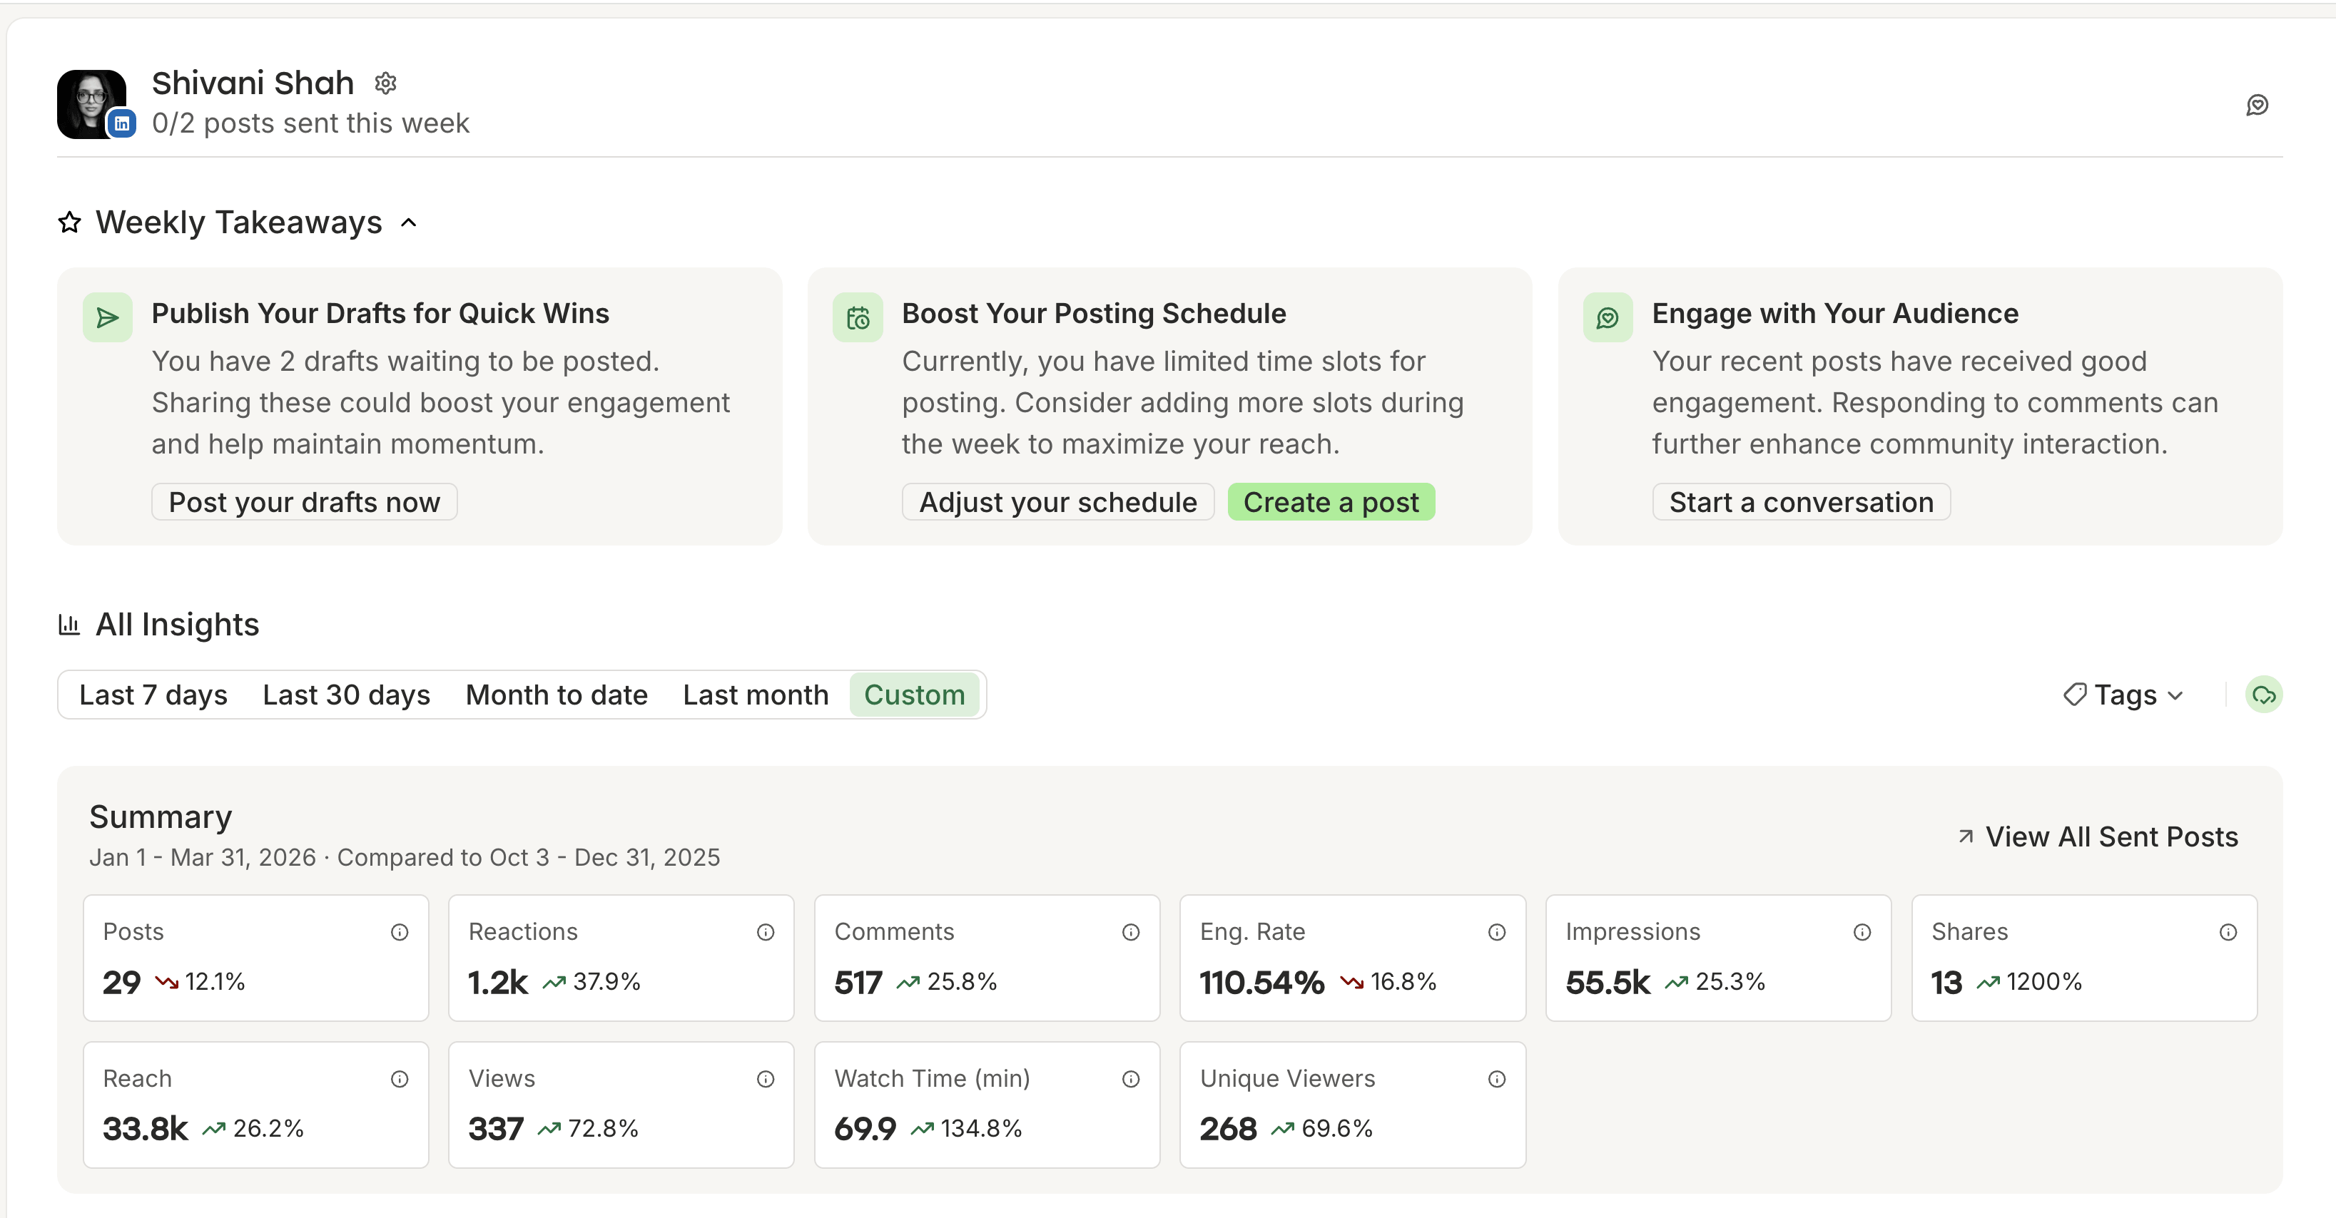2336x1218 pixels.
Task: Click Shivani Shah's profile avatar
Action: [x=91, y=103]
